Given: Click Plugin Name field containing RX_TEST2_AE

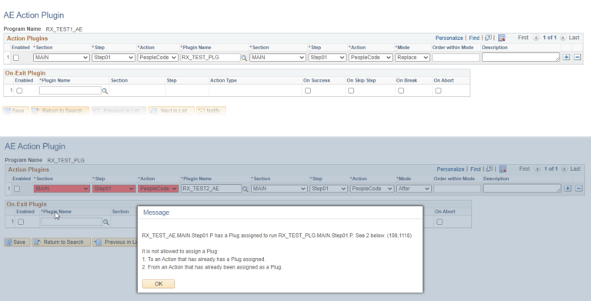Looking at the screenshot, I should click(x=212, y=189).
